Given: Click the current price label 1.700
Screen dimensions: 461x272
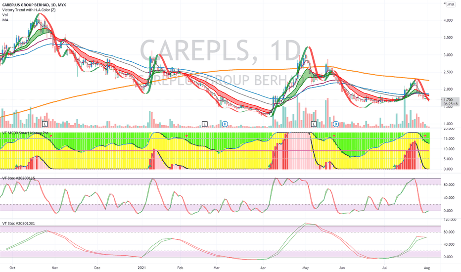Looking at the screenshot, I should click(x=448, y=100).
